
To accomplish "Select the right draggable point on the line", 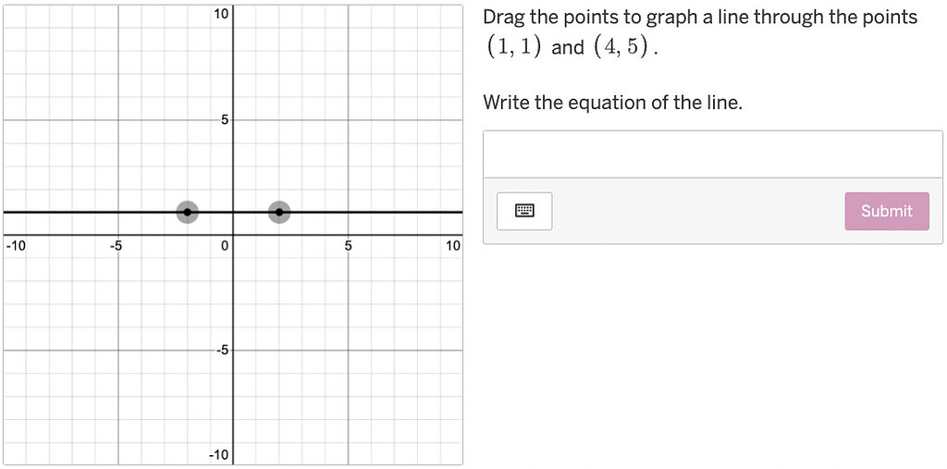I will (x=279, y=212).
